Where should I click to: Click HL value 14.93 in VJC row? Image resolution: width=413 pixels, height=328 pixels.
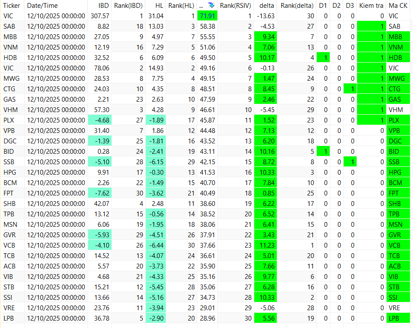[x=156, y=68]
